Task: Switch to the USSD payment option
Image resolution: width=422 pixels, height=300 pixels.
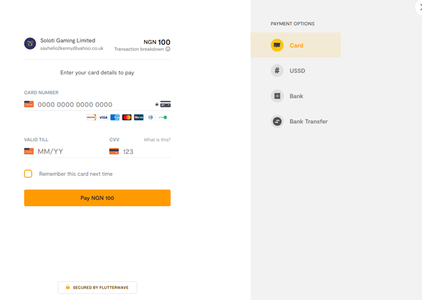Action: tap(296, 71)
